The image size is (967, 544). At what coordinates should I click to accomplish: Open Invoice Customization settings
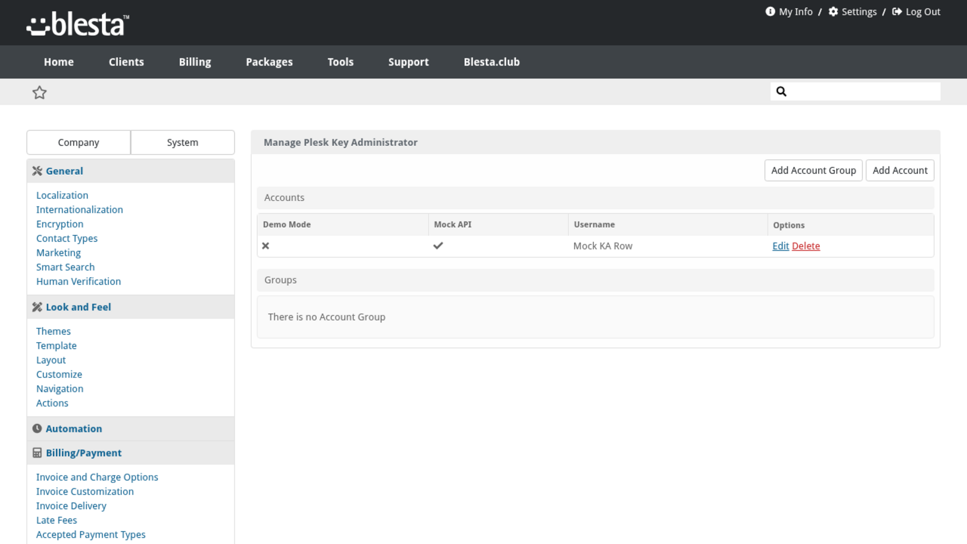point(85,491)
